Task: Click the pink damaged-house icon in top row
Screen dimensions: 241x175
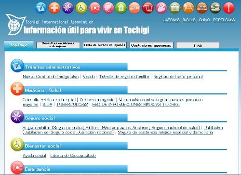Action: point(108,8)
